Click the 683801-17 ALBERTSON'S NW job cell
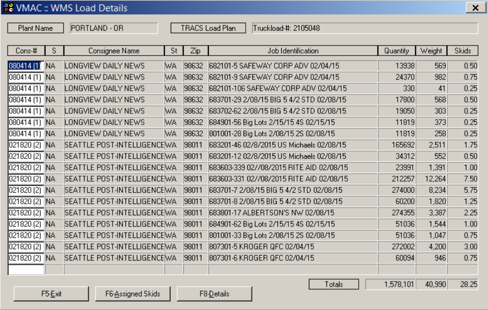488x310 pixels. tap(293, 213)
